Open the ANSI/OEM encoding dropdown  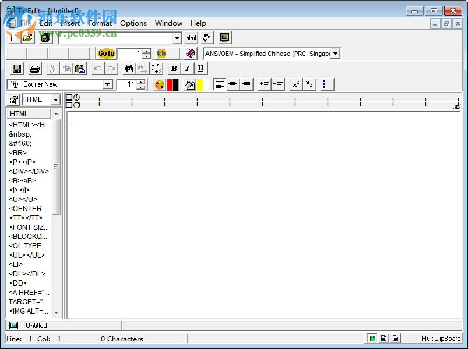(335, 53)
